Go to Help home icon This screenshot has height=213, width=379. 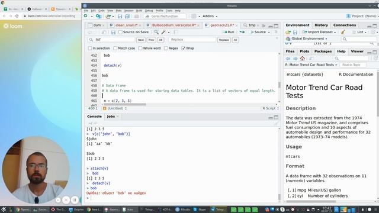click(x=303, y=59)
